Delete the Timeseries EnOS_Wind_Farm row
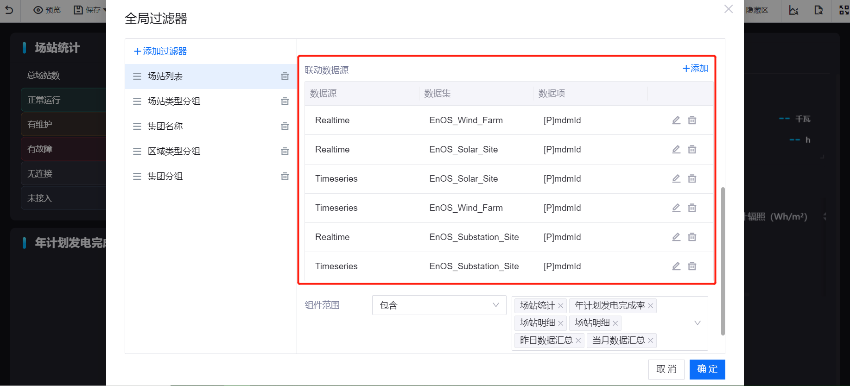The image size is (850, 386). pyautogui.click(x=692, y=208)
